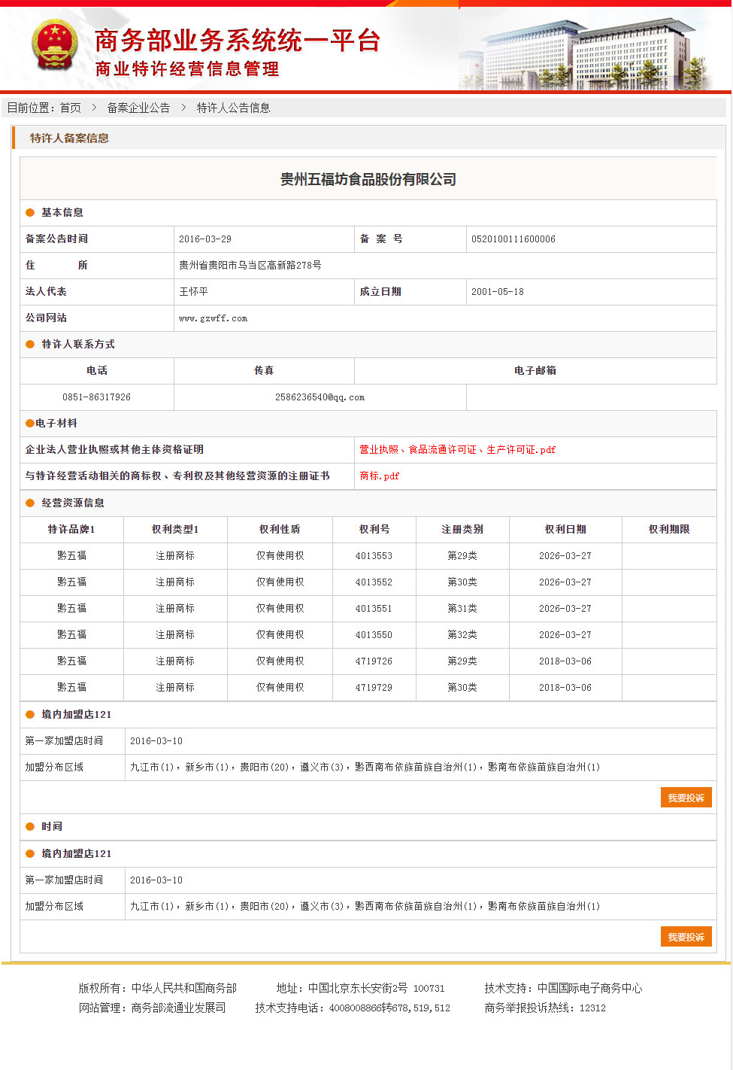Click the 权利类型1 column header

coord(175,530)
